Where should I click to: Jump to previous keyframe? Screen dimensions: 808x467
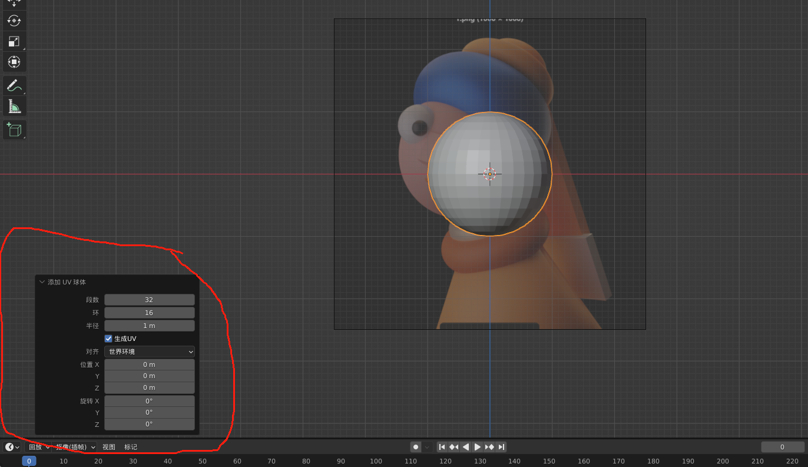(454, 447)
